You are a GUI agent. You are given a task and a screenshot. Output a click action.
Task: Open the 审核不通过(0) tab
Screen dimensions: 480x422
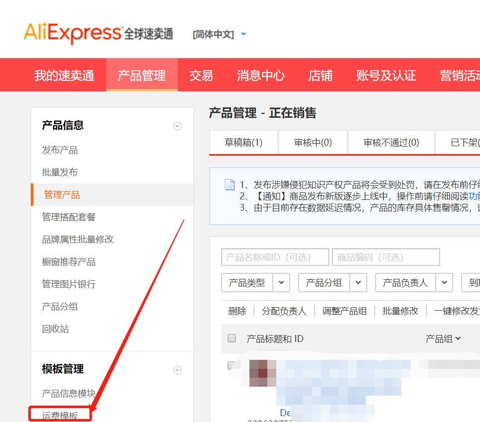point(391,143)
